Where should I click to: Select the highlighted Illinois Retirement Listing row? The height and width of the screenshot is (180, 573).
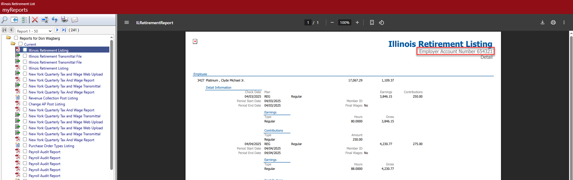(x=62, y=50)
